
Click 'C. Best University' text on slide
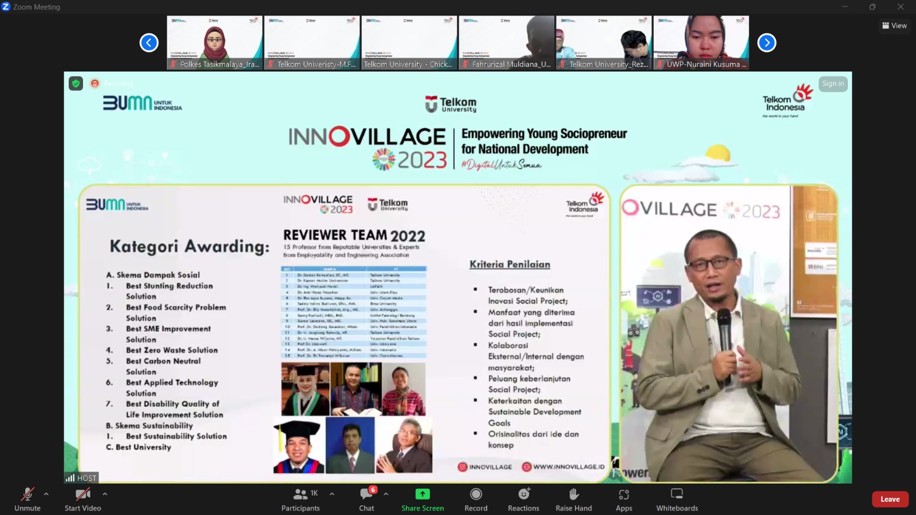point(139,447)
